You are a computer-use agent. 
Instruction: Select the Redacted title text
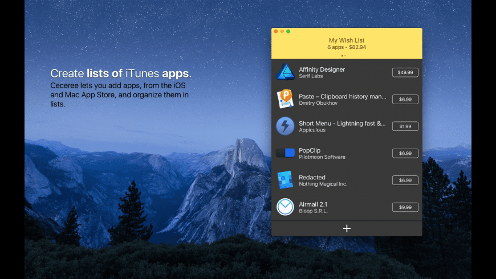tap(312, 177)
